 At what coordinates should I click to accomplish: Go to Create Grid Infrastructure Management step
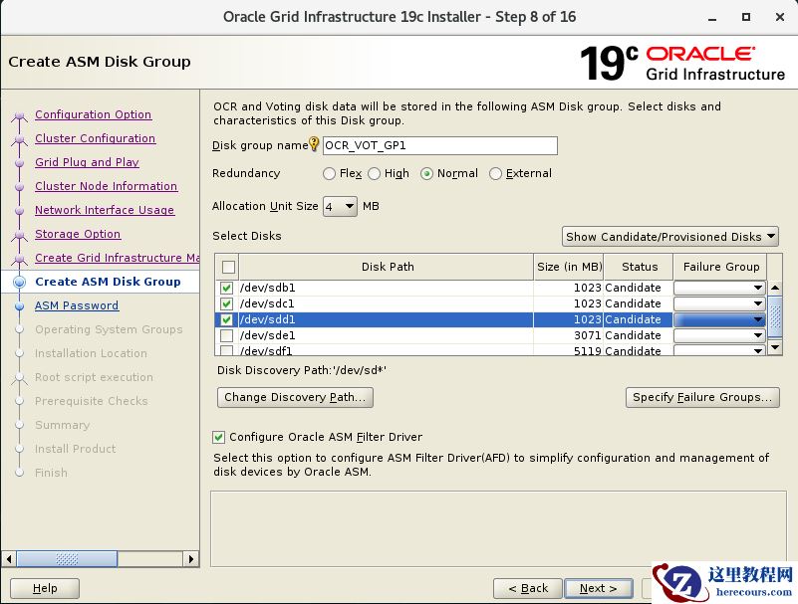(x=117, y=258)
